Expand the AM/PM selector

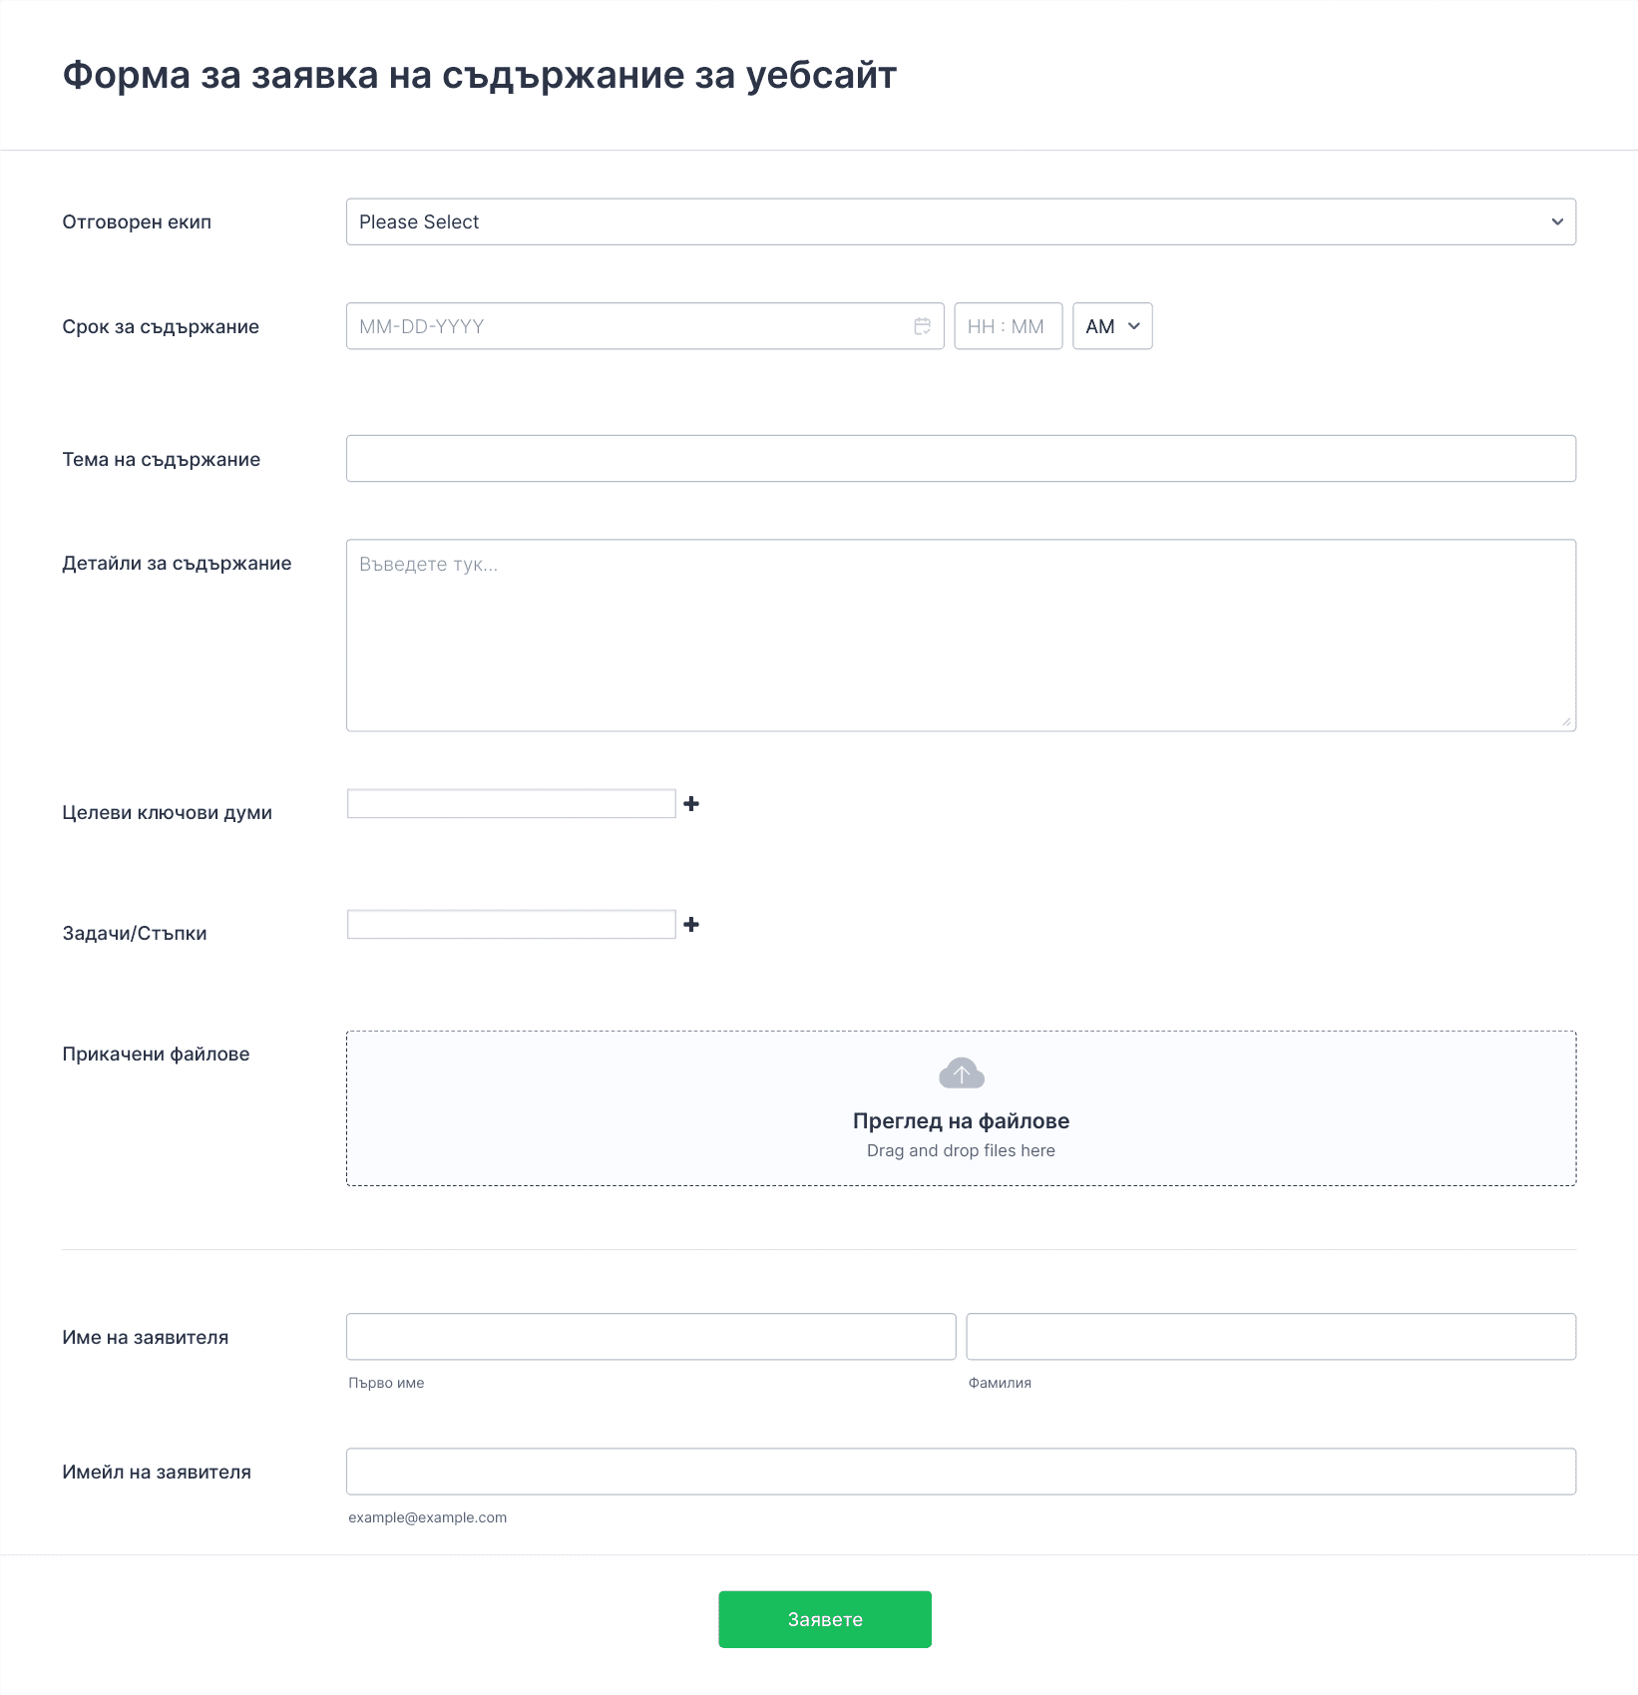(x=1112, y=326)
